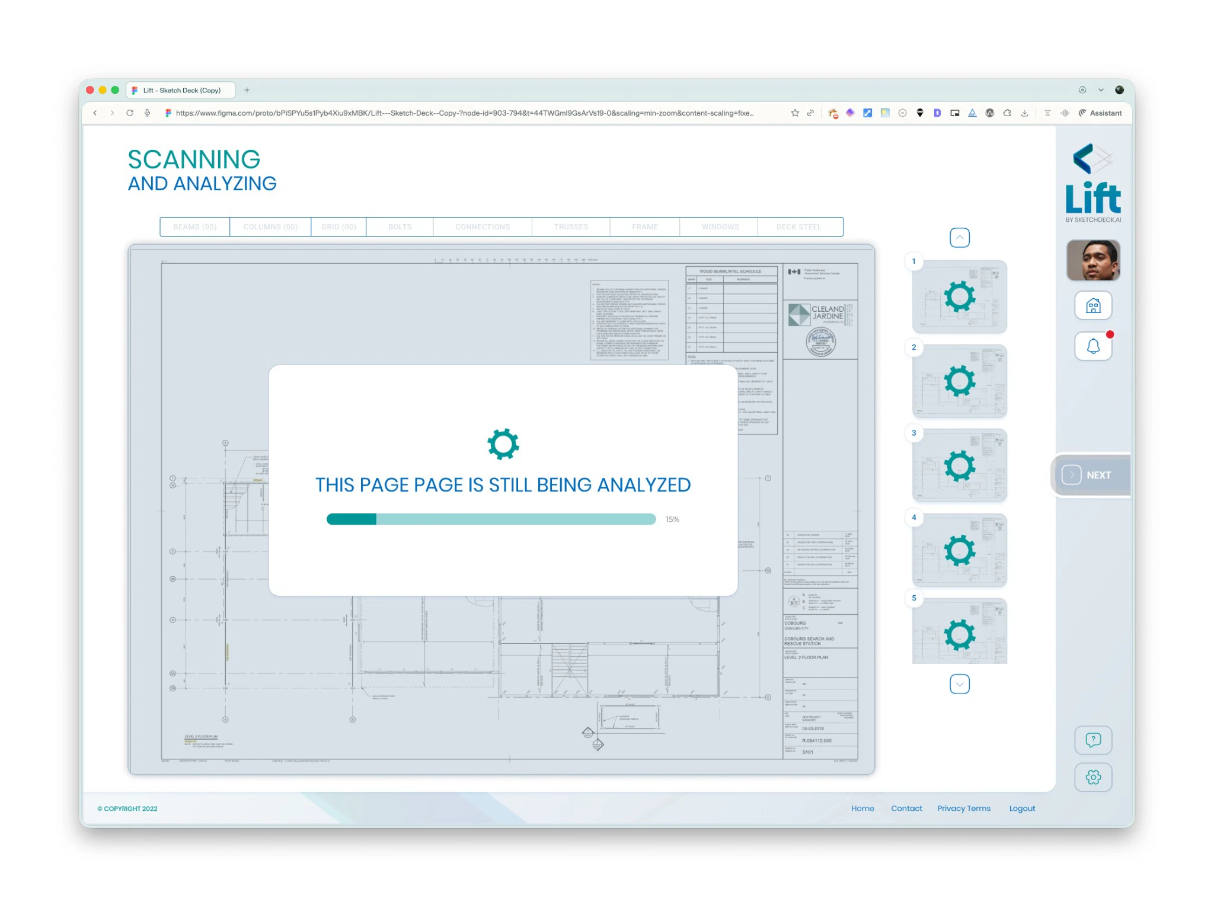Screen dimensions: 1214x907
Task: Select page thumbnail 1
Action: [960, 296]
